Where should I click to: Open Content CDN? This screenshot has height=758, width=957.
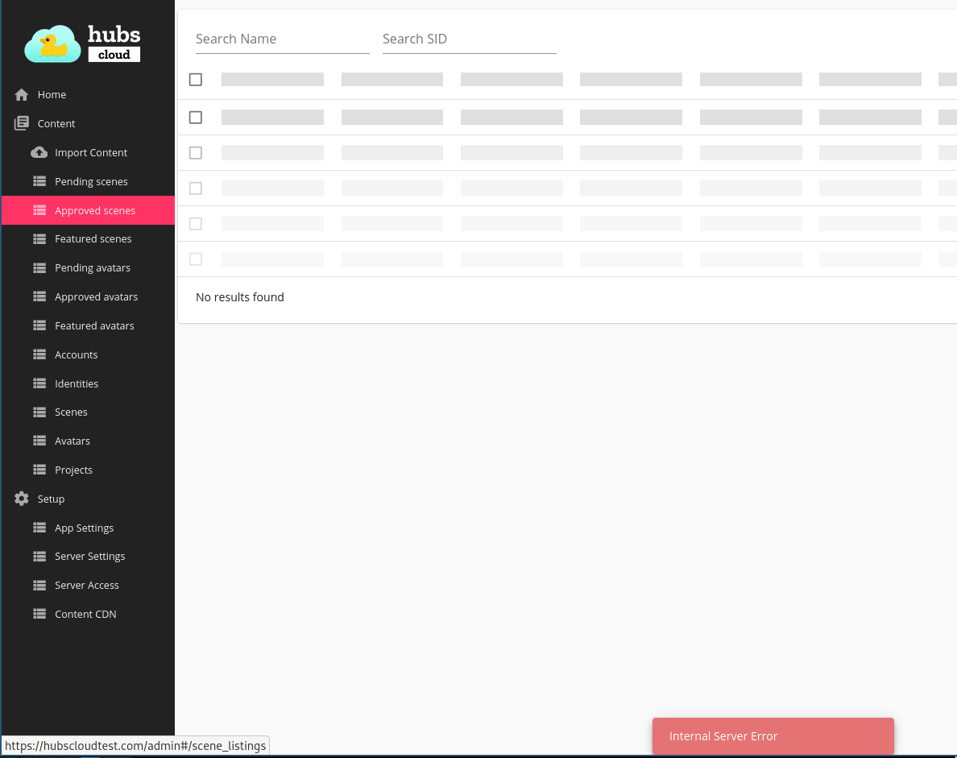click(x=88, y=614)
